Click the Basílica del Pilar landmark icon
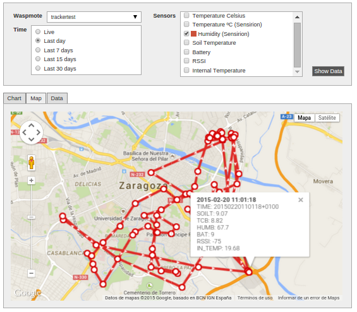The image size is (357, 312). (172, 156)
